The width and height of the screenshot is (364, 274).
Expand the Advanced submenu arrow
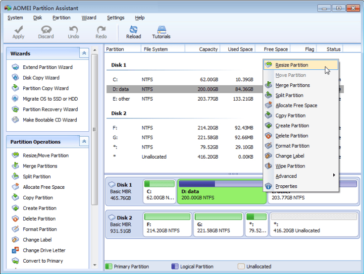(334, 175)
